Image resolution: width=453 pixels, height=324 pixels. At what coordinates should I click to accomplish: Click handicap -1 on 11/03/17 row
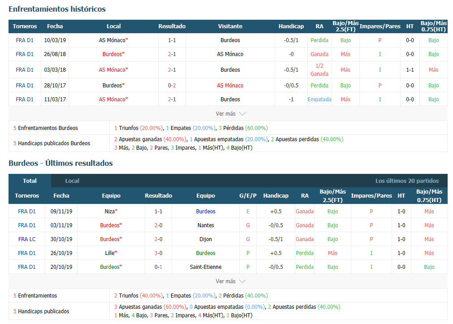click(291, 99)
